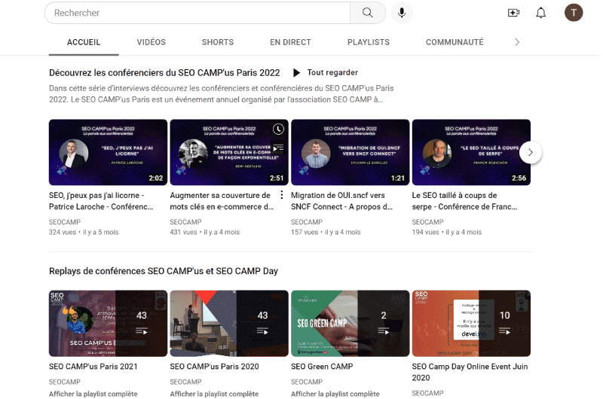
Task: Open 'Replays de conférences SEO CAMP'us' section title
Action: tap(164, 271)
